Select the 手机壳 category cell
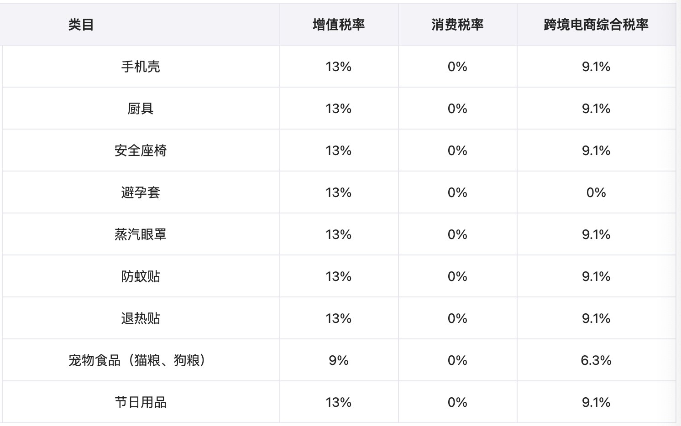Screen dimensions: 681x426 click(141, 67)
